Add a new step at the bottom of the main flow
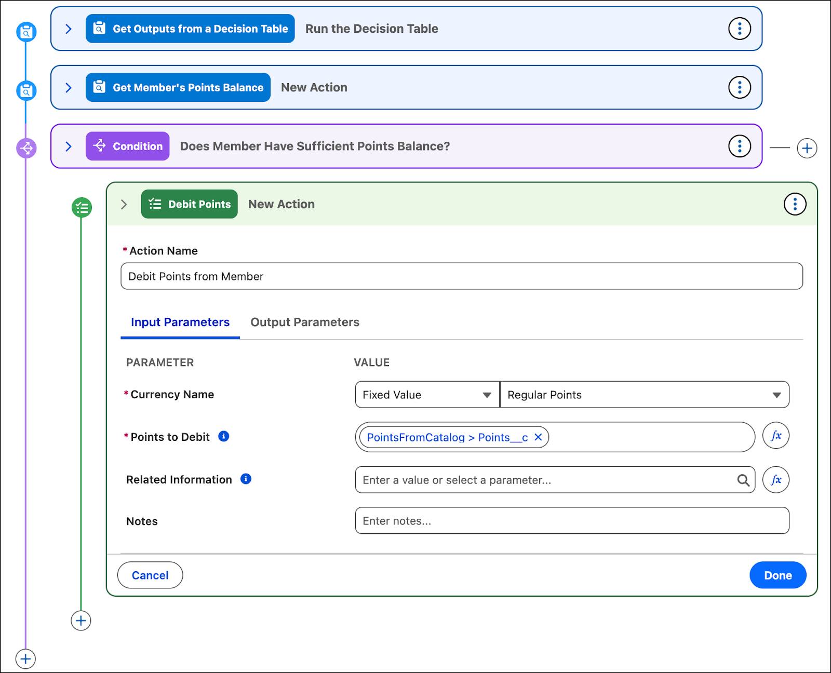Image resolution: width=831 pixels, height=673 pixels. click(25, 659)
